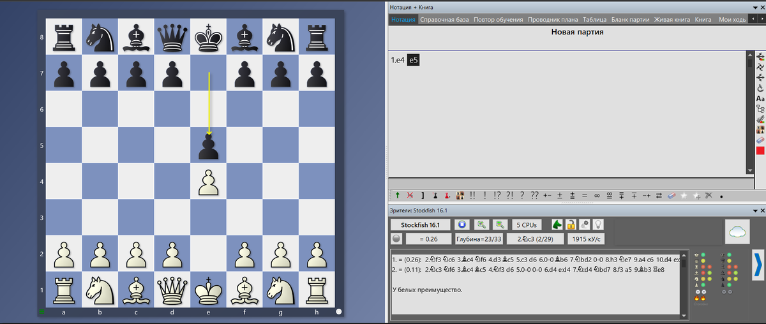
Task: Open the Бланк партии tab
Action: coord(631,19)
